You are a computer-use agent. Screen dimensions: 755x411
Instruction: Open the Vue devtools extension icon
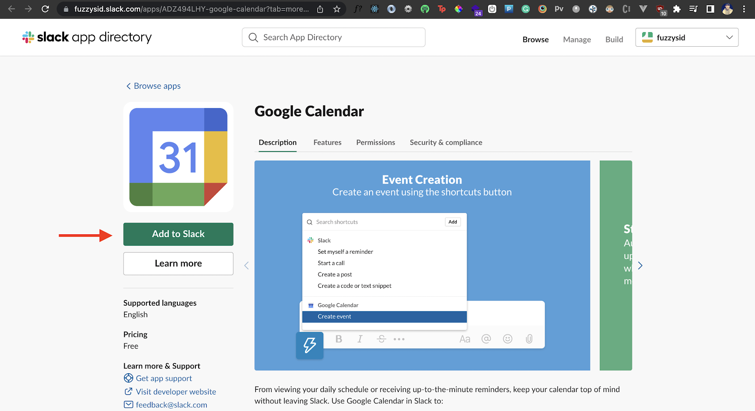coord(643,9)
